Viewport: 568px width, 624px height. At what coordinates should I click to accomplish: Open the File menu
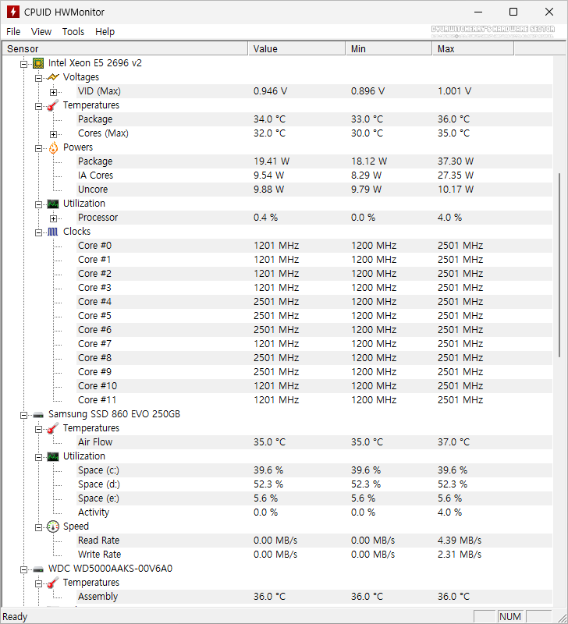click(x=13, y=32)
